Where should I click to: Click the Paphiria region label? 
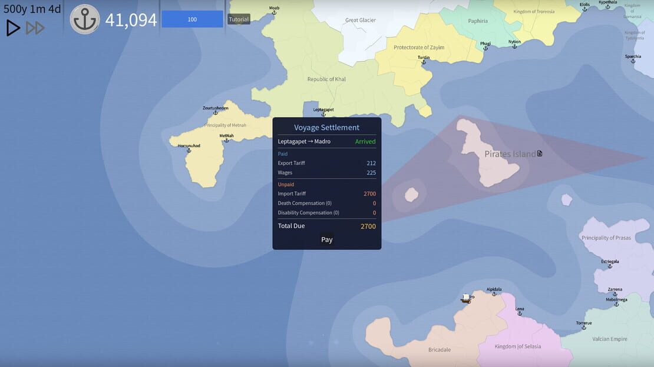[478, 21]
